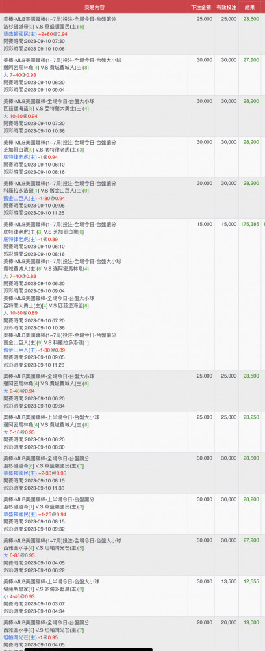This screenshot has height=651, width=265.
Task: Select the 大 5-10@0.93 first-half bet
Action: click(x=19, y=432)
